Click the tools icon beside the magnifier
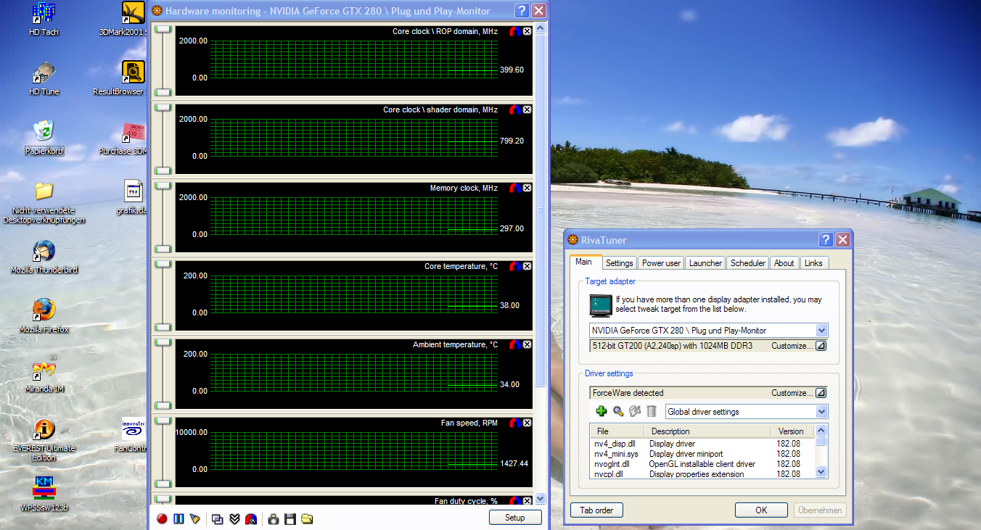This screenshot has height=530, width=981. [635, 411]
